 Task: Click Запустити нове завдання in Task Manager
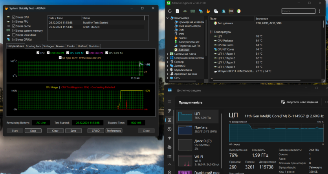point(300,102)
